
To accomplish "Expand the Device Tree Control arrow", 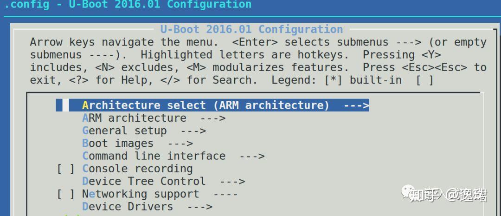I will point(232,181).
